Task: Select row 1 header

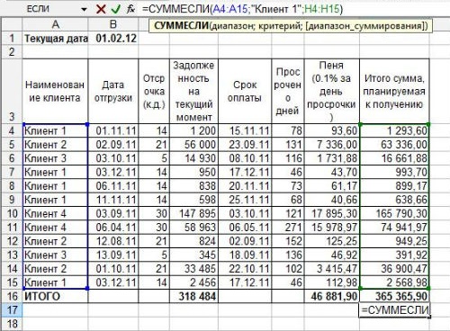Action: pyautogui.click(x=12, y=38)
